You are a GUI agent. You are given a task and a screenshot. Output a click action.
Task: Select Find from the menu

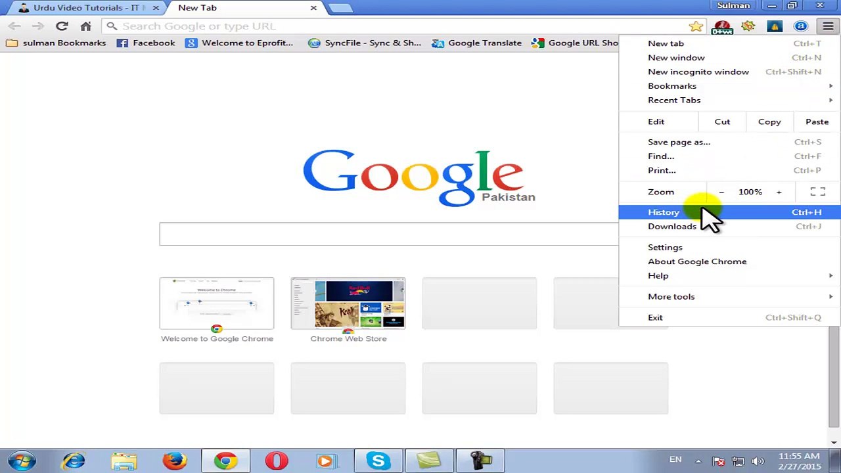pos(729,156)
